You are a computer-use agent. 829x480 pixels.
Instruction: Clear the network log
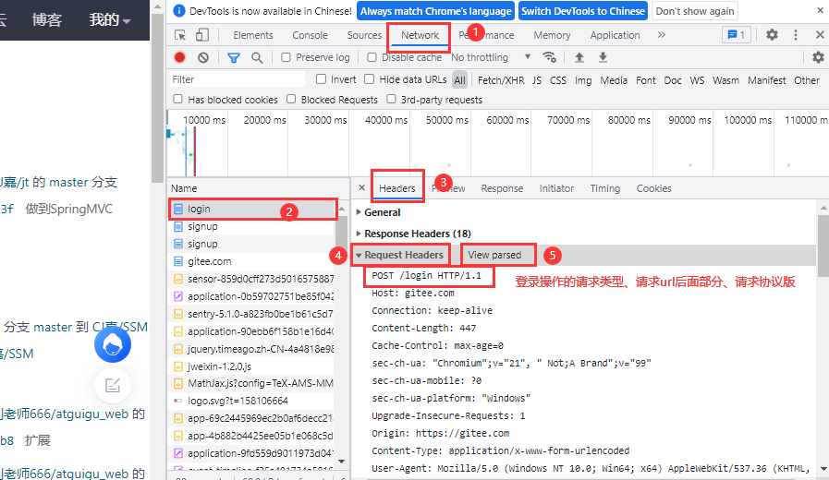point(203,57)
